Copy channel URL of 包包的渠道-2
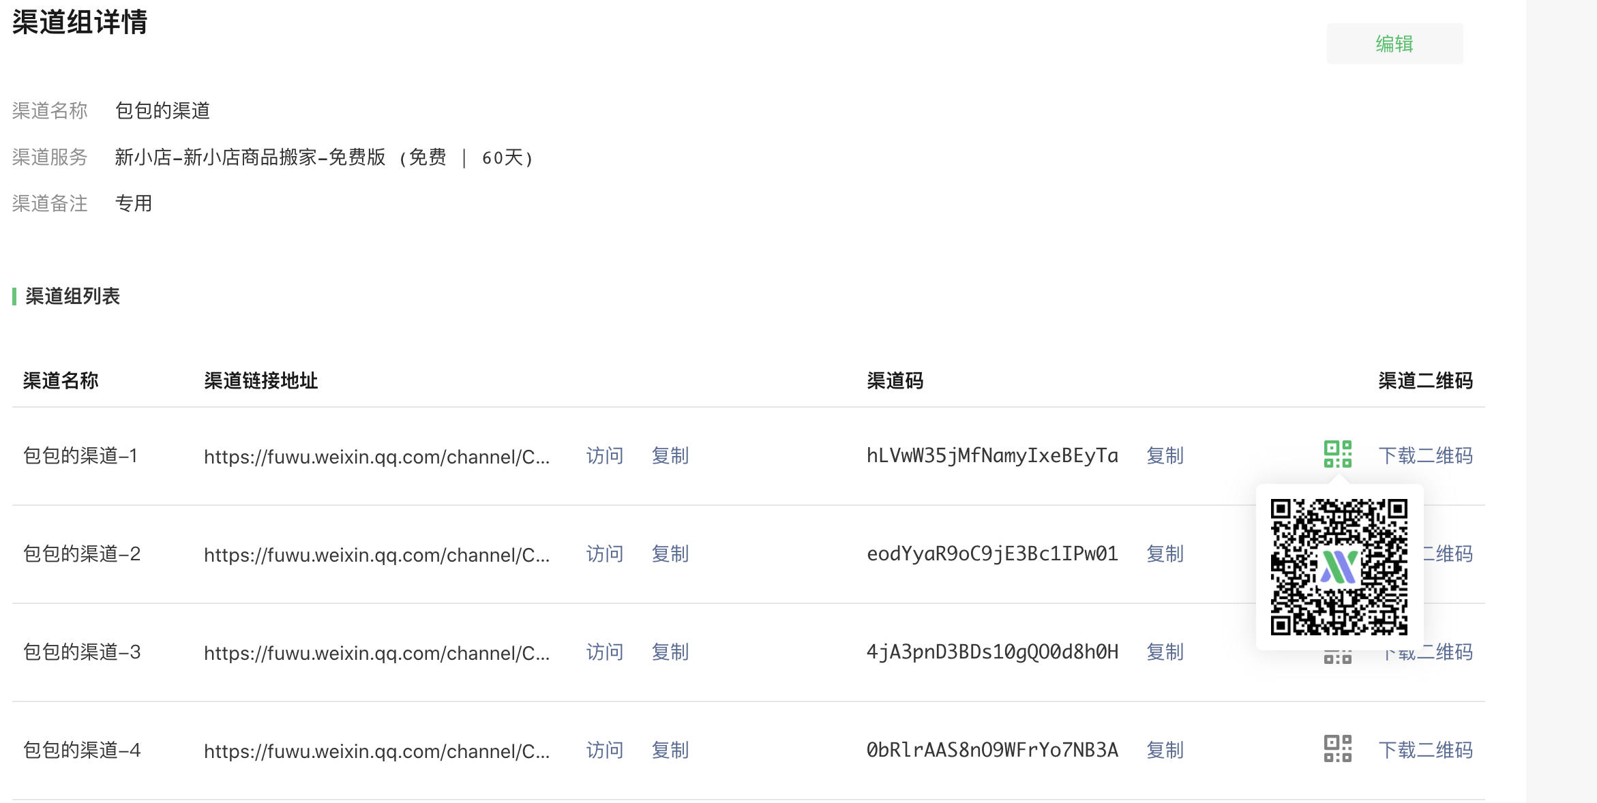Viewport: 1597px width, 803px height. tap(670, 554)
